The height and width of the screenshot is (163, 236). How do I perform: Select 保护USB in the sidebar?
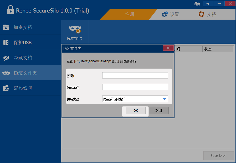(x=30, y=42)
